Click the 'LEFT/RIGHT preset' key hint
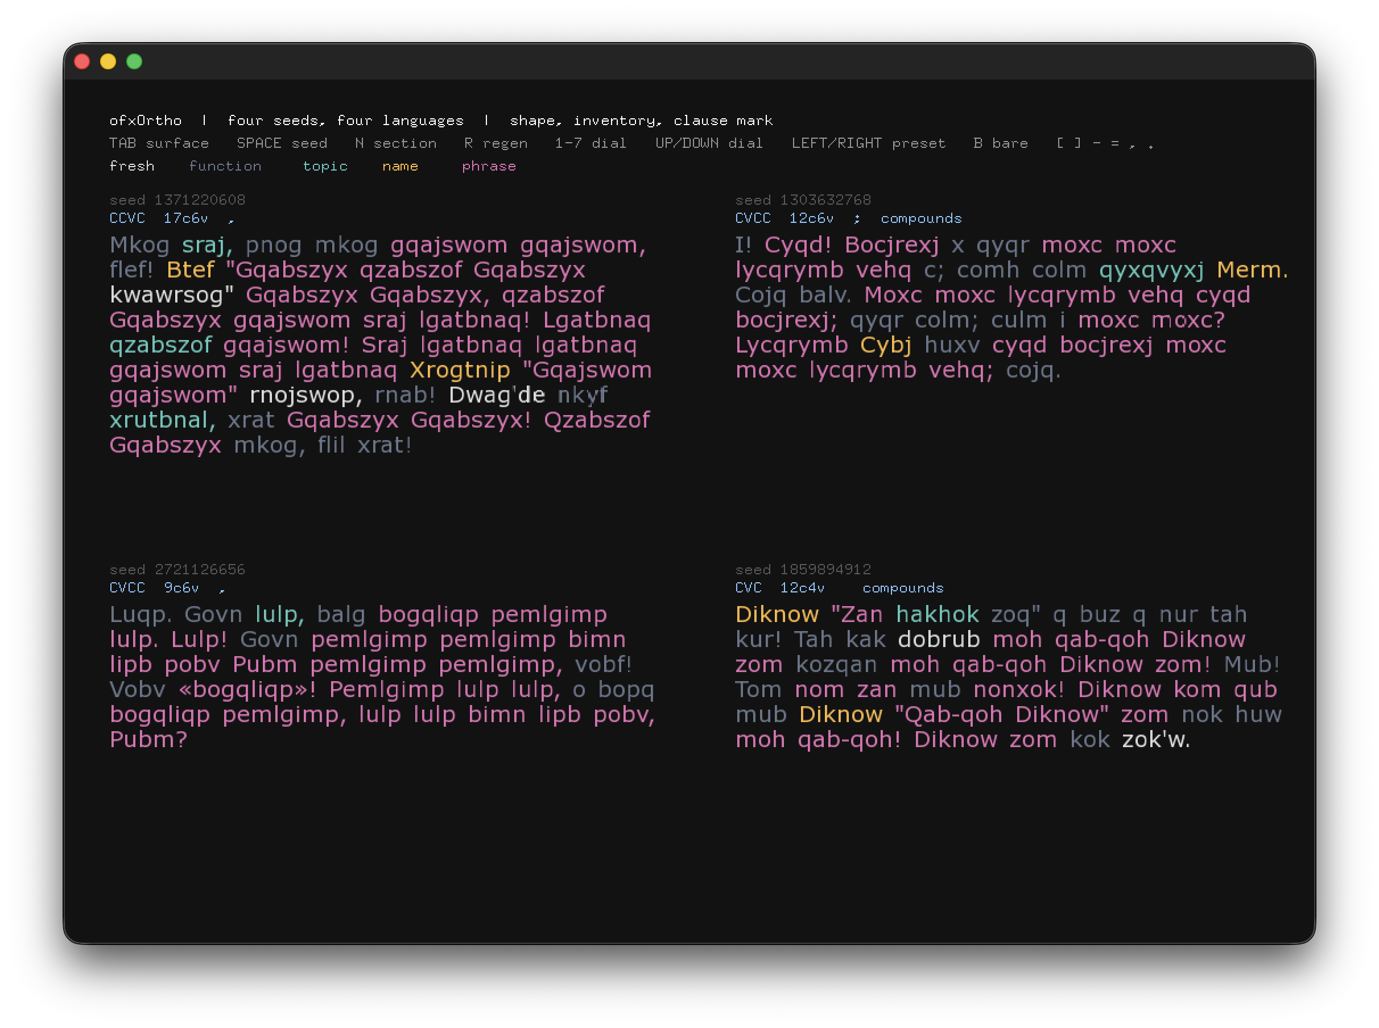Image resolution: width=1379 pixels, height=1028 pixels. click(x=868, y=143)
